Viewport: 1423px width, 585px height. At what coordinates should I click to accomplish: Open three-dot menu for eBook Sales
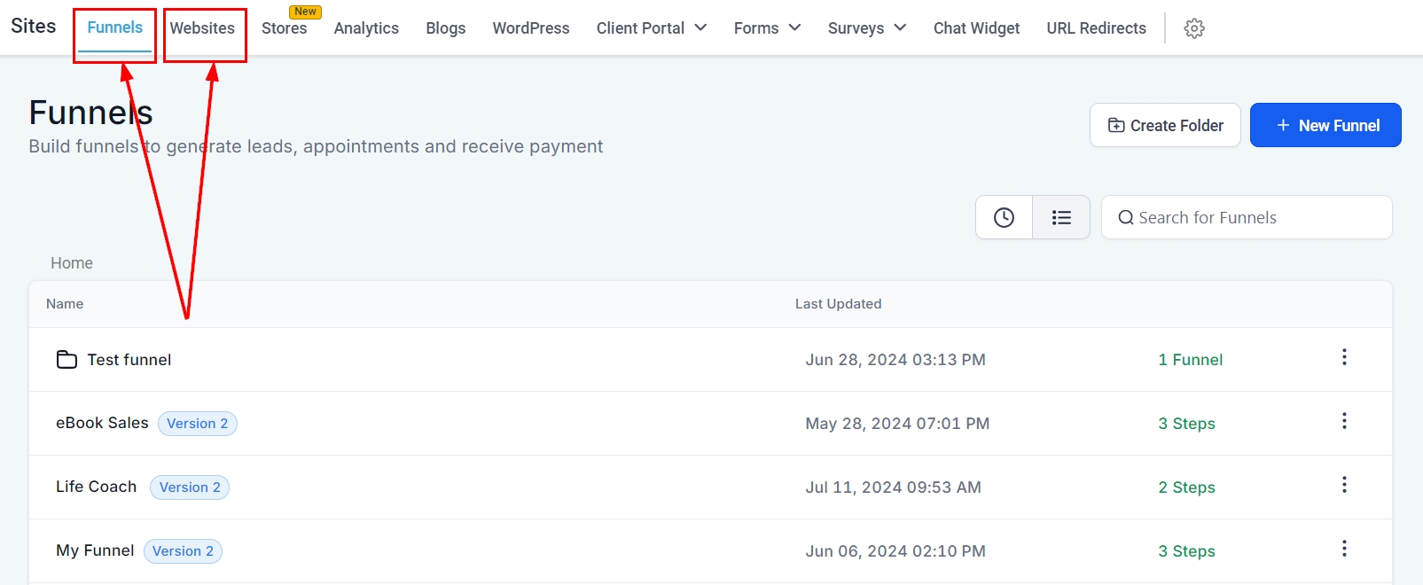[1344, 421]
